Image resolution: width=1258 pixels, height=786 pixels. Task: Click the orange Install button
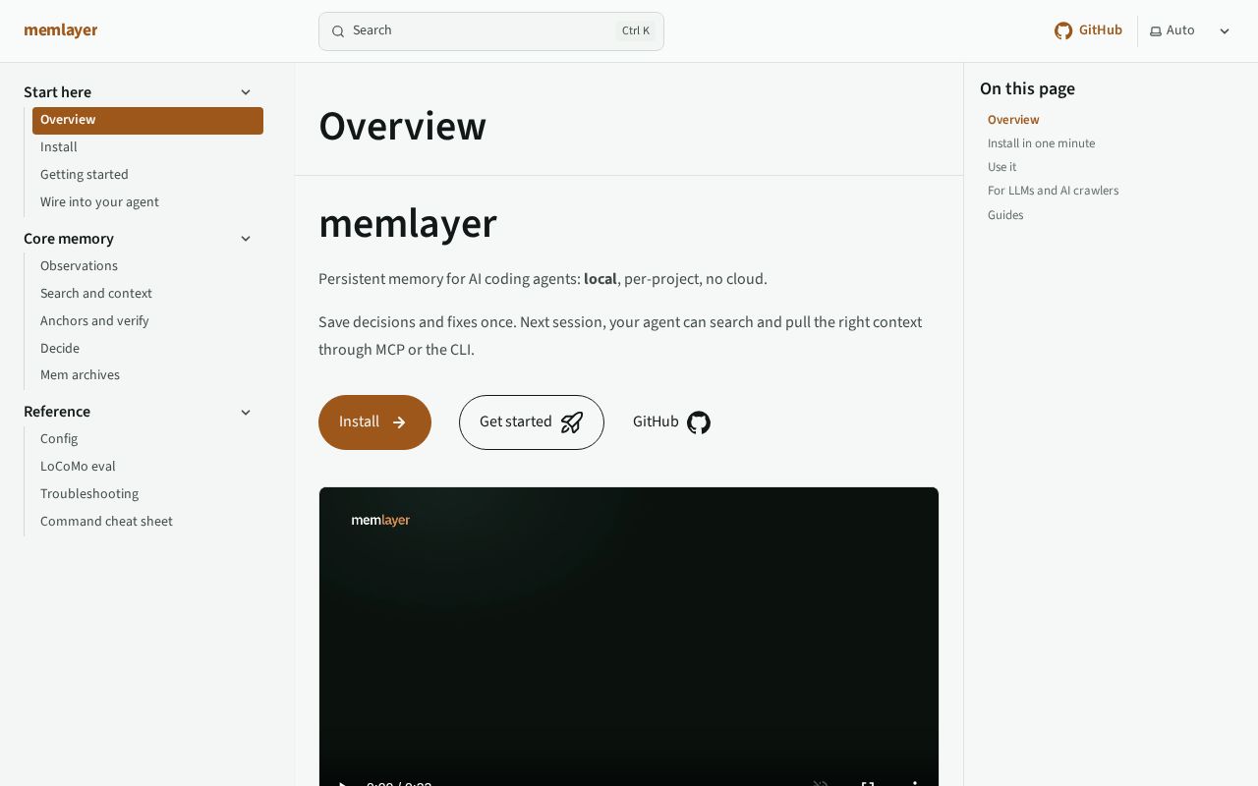point(374,422)
